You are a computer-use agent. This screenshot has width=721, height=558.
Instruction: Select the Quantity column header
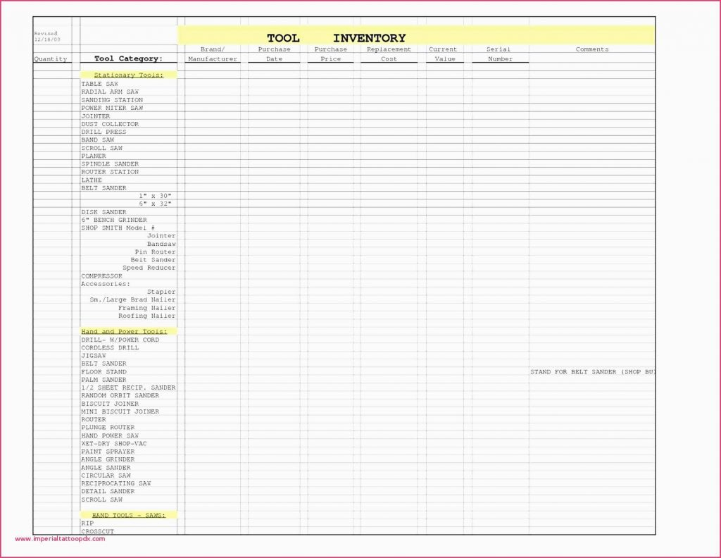click(51, 59)
